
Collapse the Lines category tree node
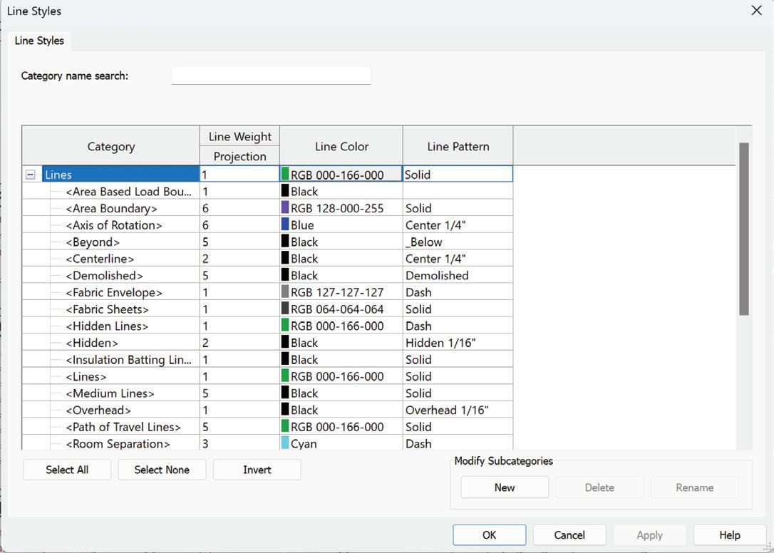[x=31, y=175]
